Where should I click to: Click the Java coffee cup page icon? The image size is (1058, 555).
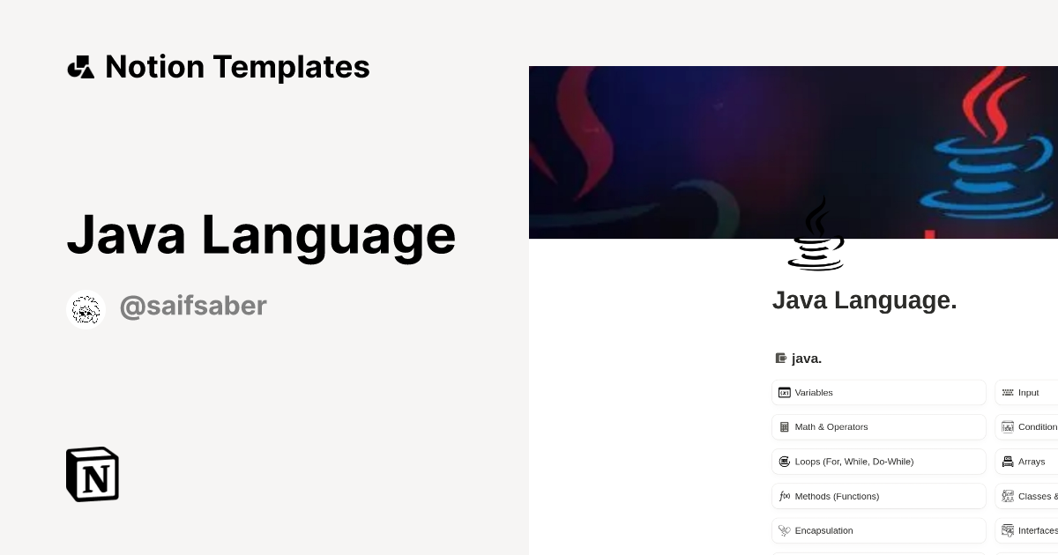click(x=816, y=233)
